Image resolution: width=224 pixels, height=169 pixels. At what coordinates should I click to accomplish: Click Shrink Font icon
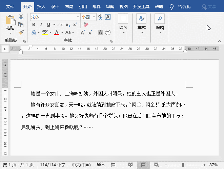pos(90,32)
